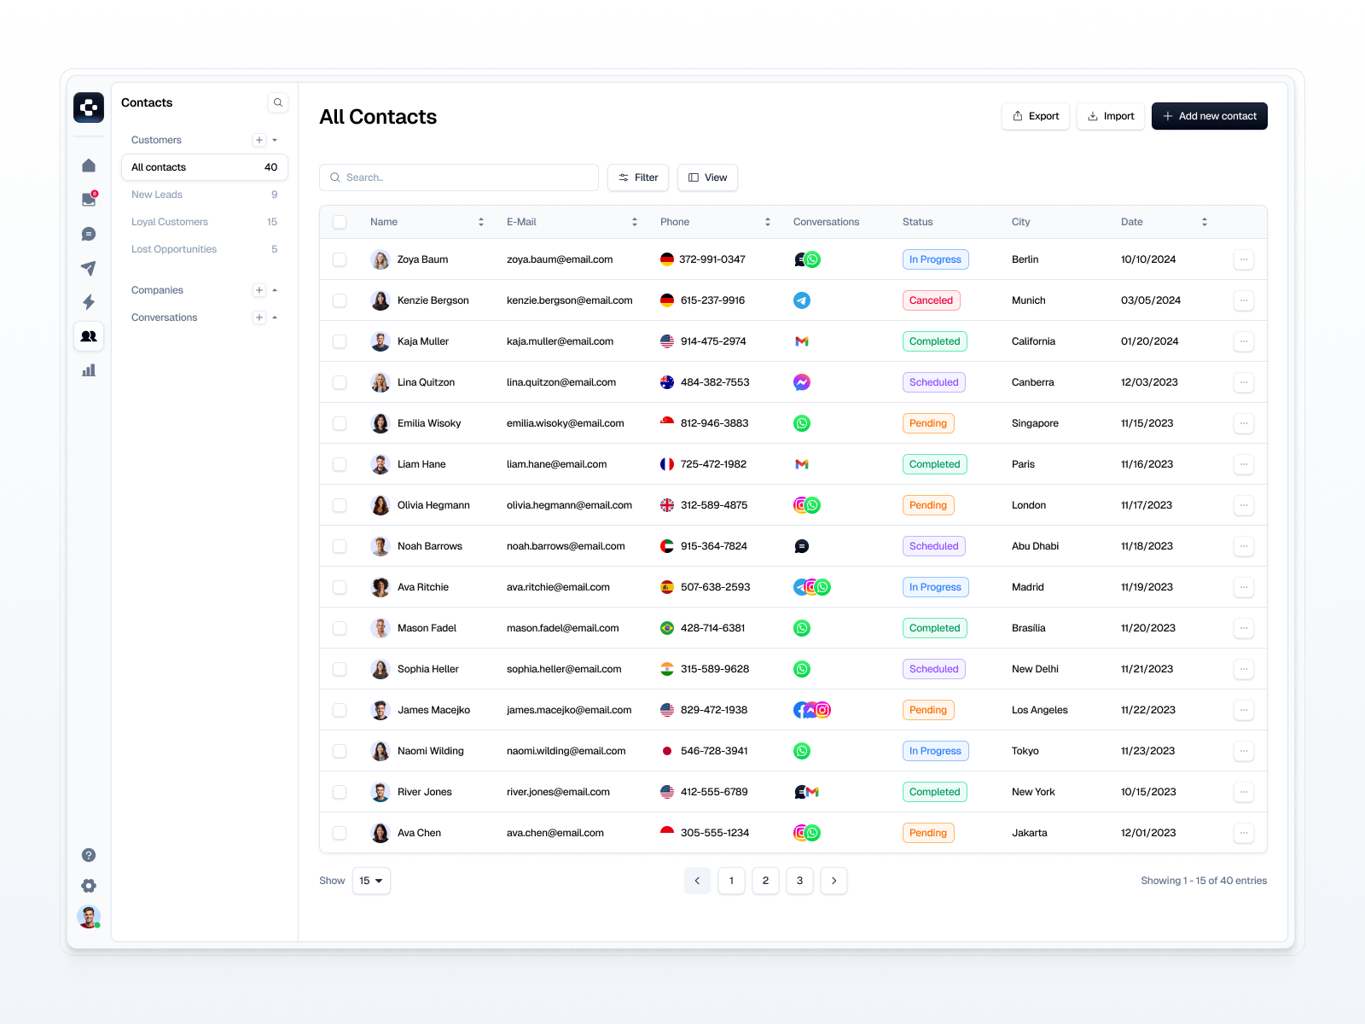
Task: Click the Add new contact button
Action: point(1209,116)
